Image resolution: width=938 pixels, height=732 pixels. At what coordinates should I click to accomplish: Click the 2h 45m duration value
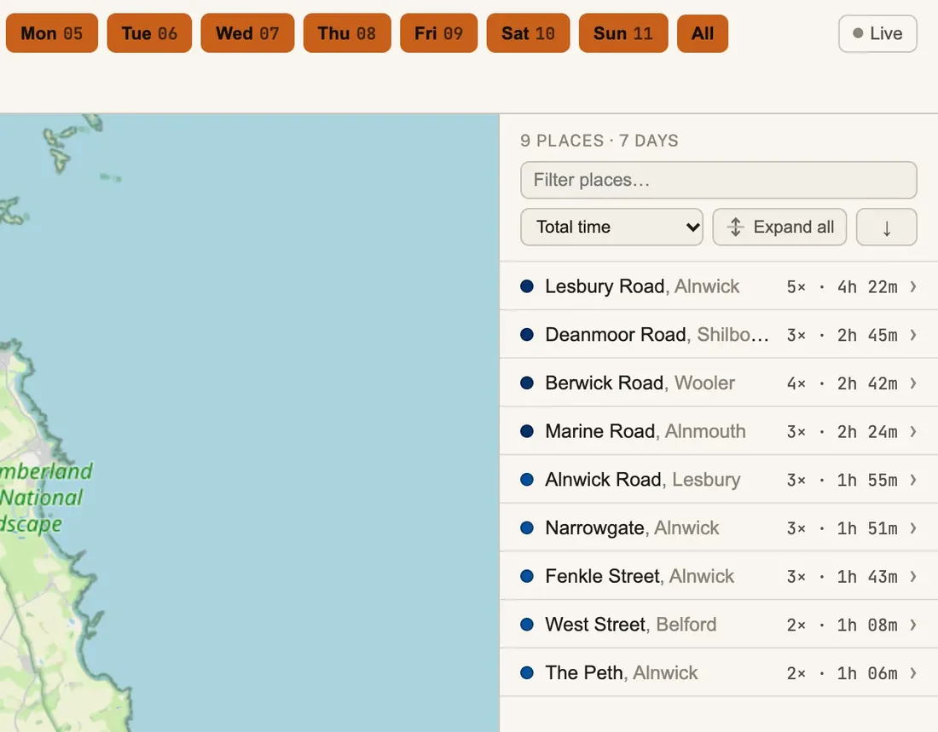click(867, 336)
